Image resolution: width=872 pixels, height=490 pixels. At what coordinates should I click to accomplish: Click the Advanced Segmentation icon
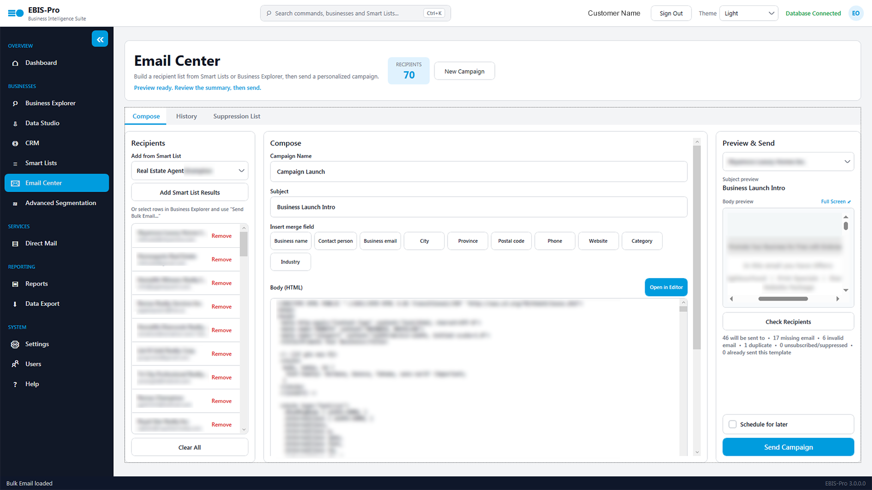15,204
